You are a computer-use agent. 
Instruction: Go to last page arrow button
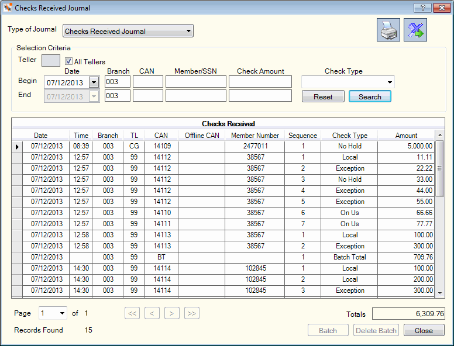(x=192, y=313)
